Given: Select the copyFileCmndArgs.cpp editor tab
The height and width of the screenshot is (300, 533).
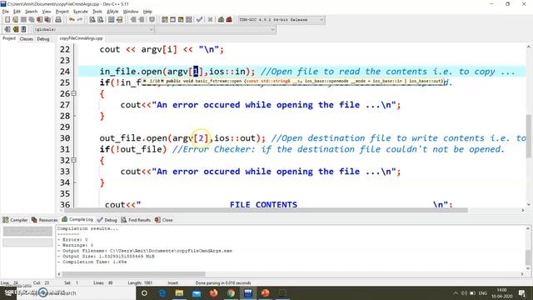Looking at the screenshot, I should pyautogui.click(x=81, y=38).
